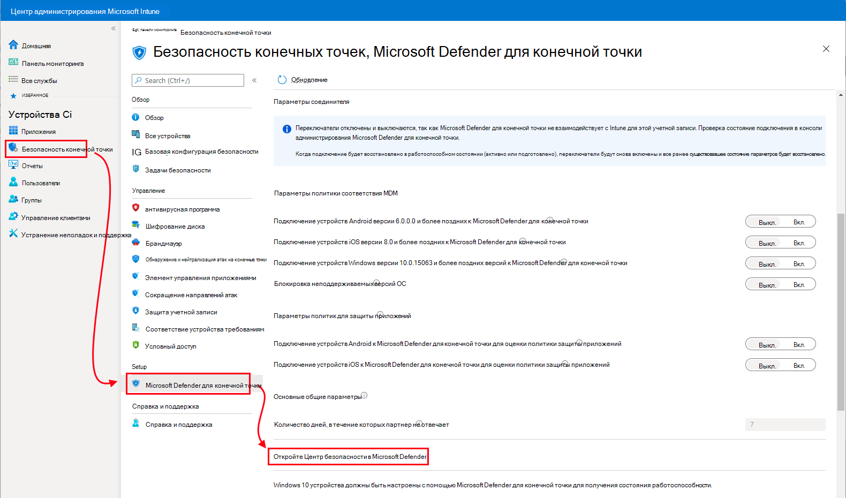Screen dimensions: 846x498
Task: Click the Search (Ctrl+/) field
Action: point(188,80)
